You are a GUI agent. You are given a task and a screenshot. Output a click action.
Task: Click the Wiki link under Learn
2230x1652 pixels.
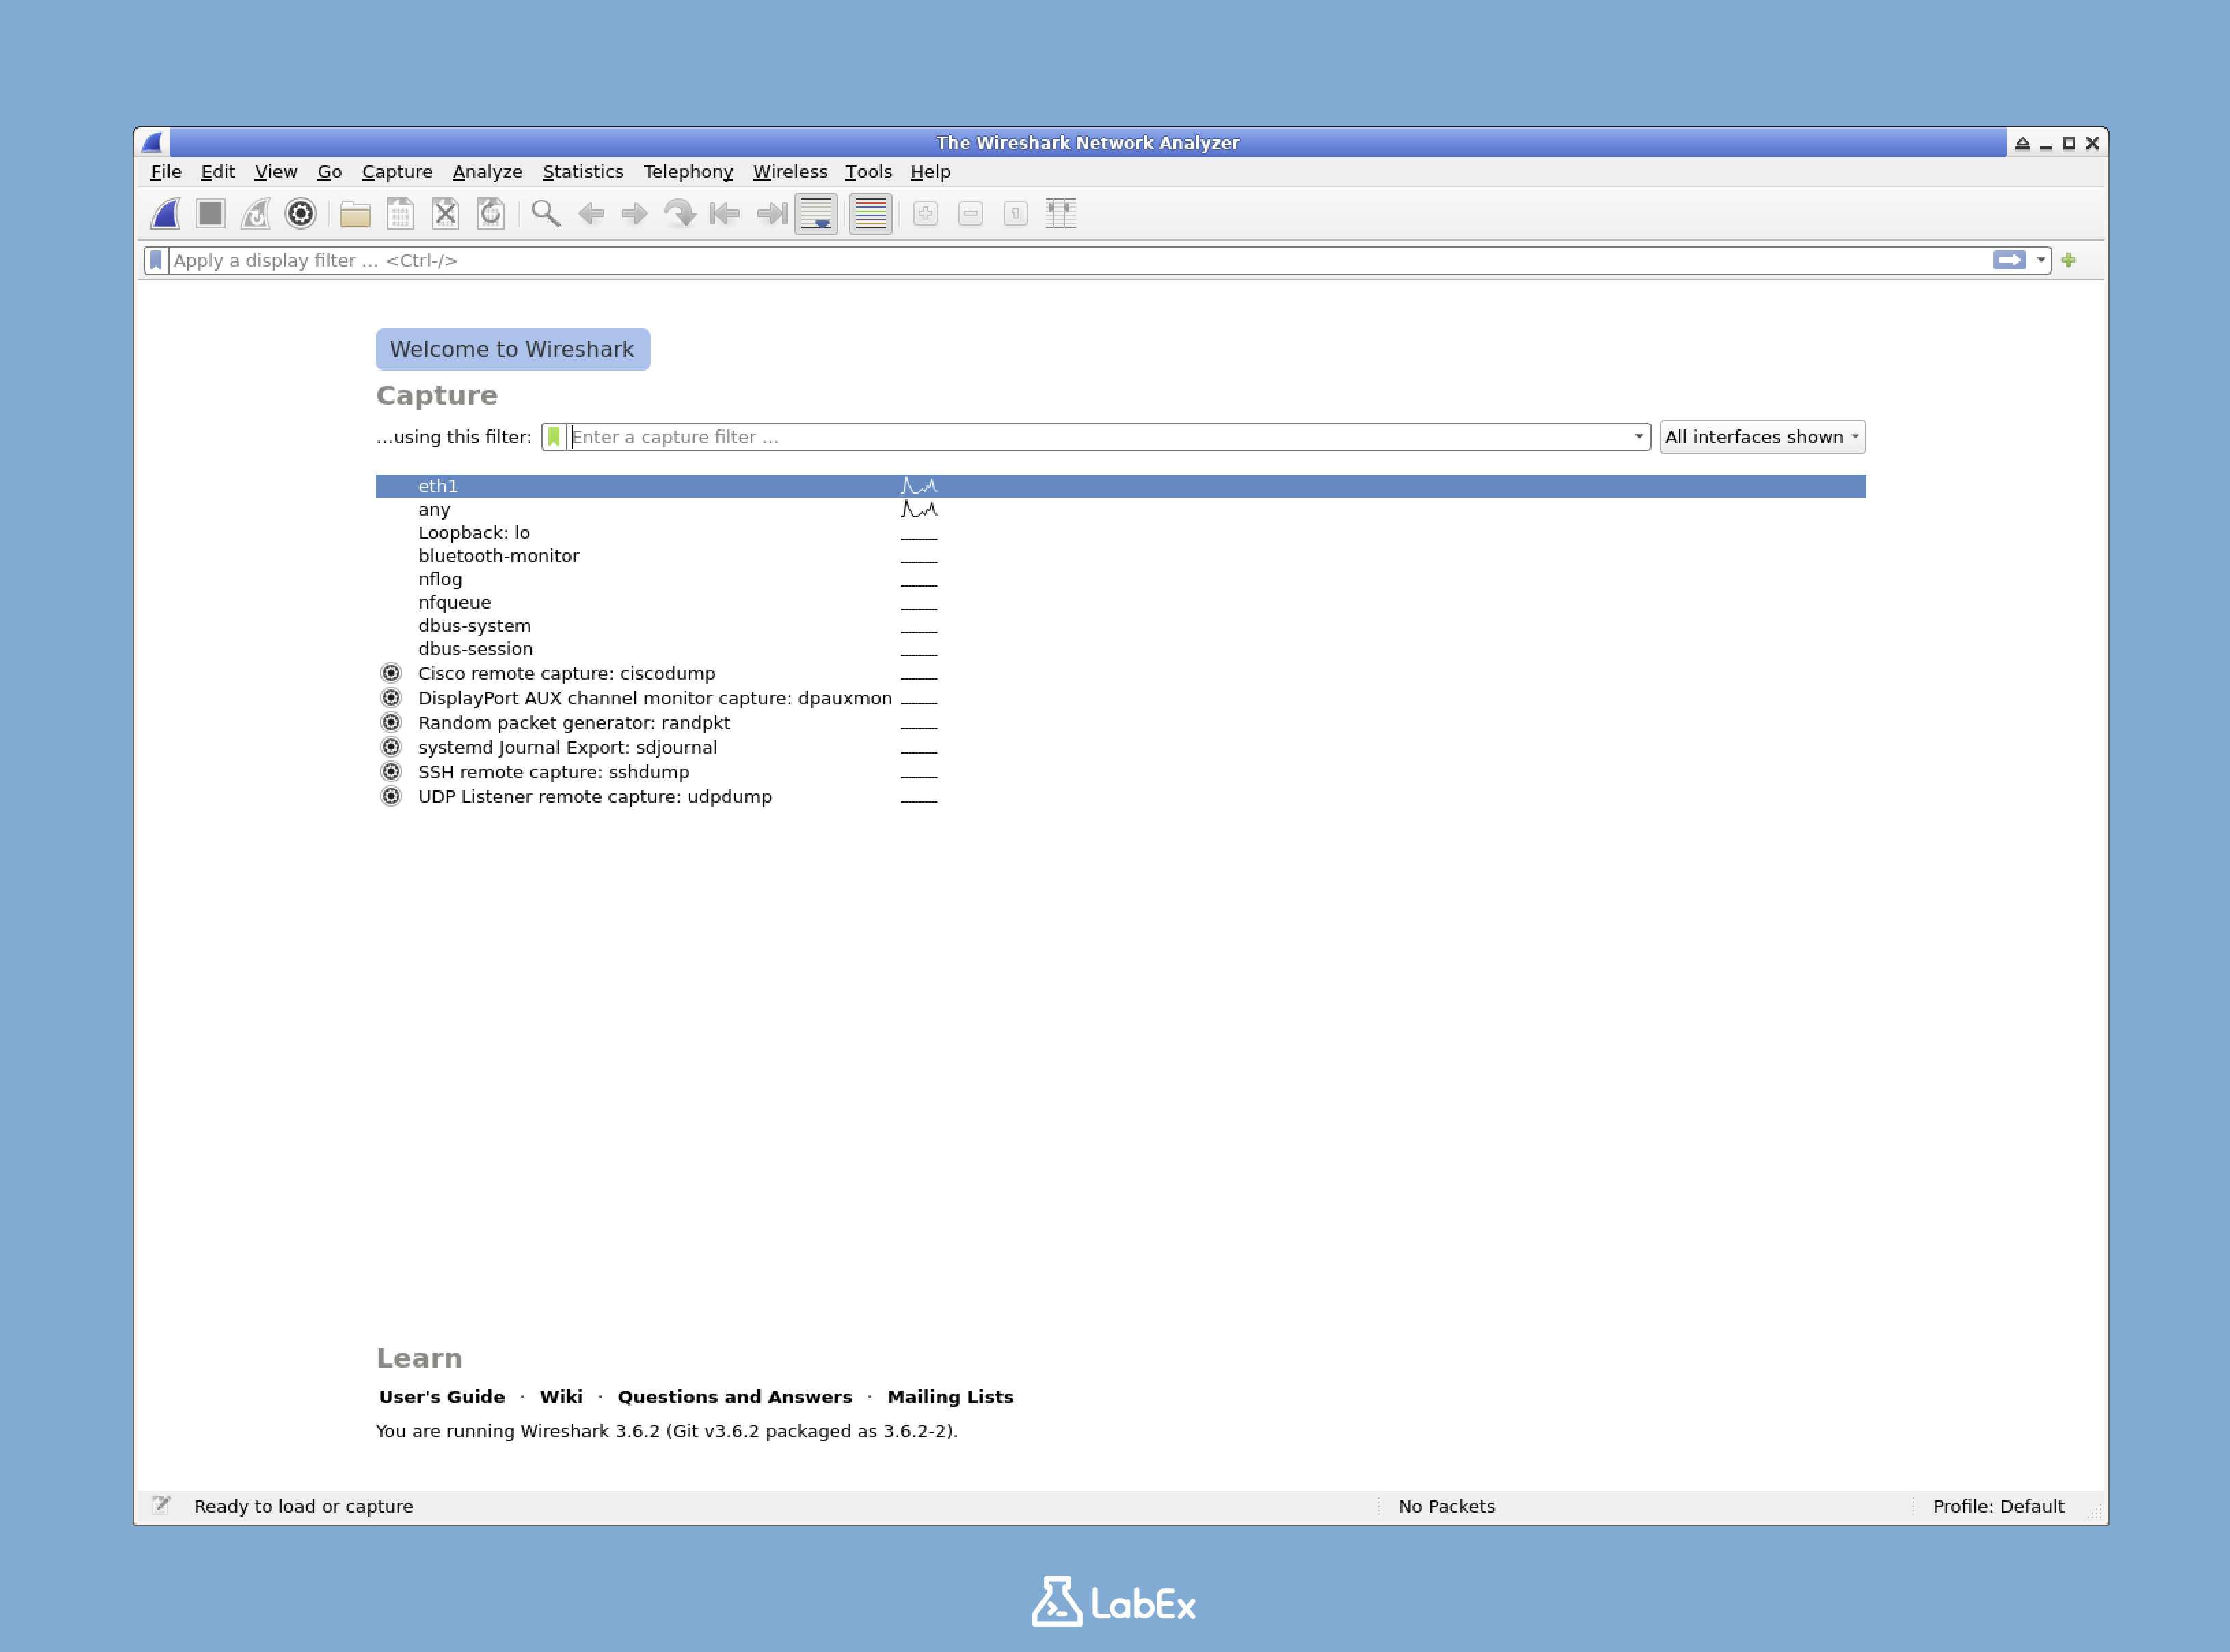pyautogui.click(x=562, y=1396)
